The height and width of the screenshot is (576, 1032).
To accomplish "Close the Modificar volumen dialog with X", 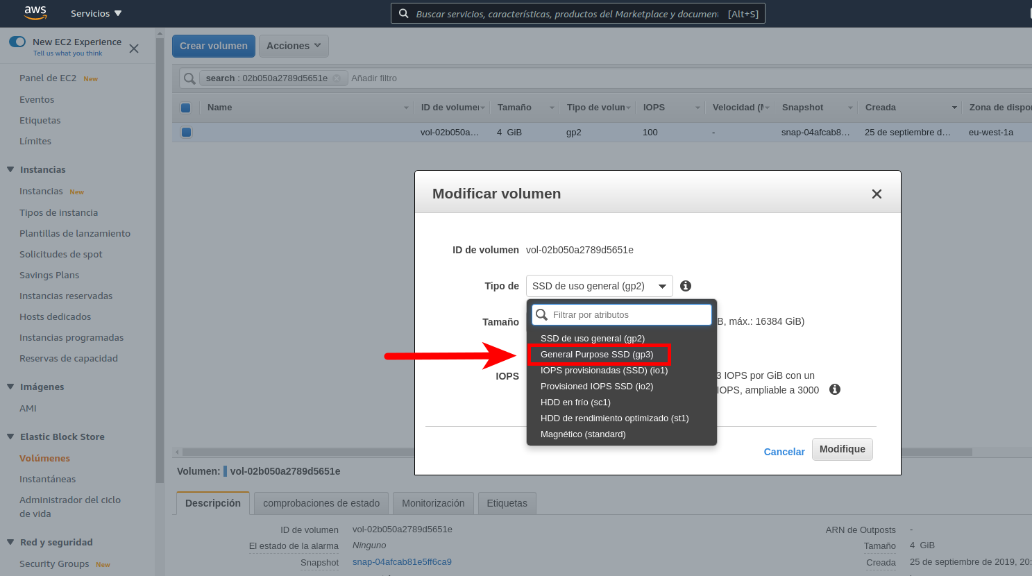I will 877,194.
